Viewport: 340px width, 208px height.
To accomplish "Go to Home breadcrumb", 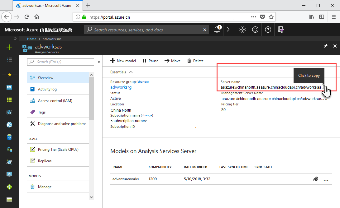I will click(x=32, y=39).
